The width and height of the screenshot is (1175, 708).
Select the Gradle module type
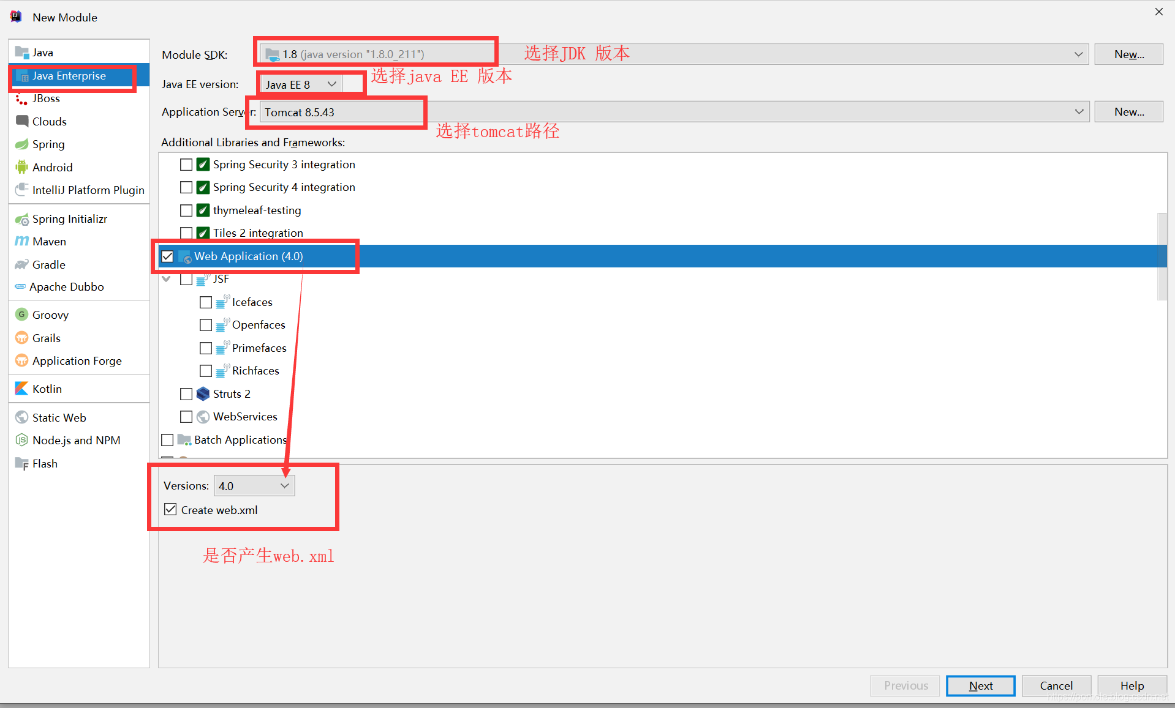coord(79,264)
